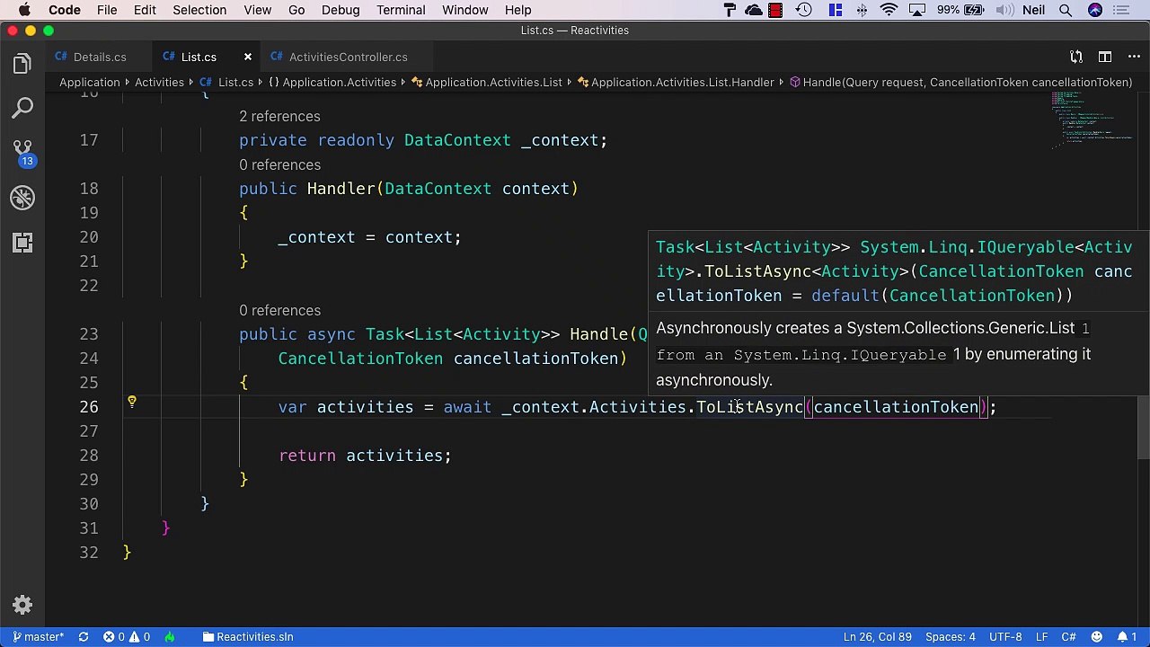1150x647 pixels.
Task: Close the List.cs tab
Action: 248,57
